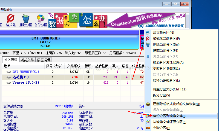Click the file recovery icon in context menu
Screen dimensions: 219x131
[148, 104]
